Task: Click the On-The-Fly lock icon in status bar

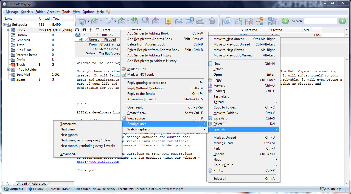Action: click(322, 189)
